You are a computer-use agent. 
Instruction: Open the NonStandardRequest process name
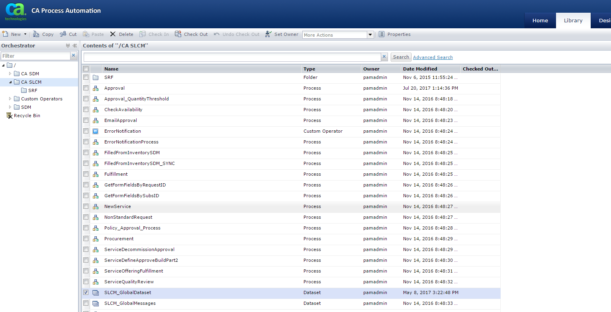(128, 217)
